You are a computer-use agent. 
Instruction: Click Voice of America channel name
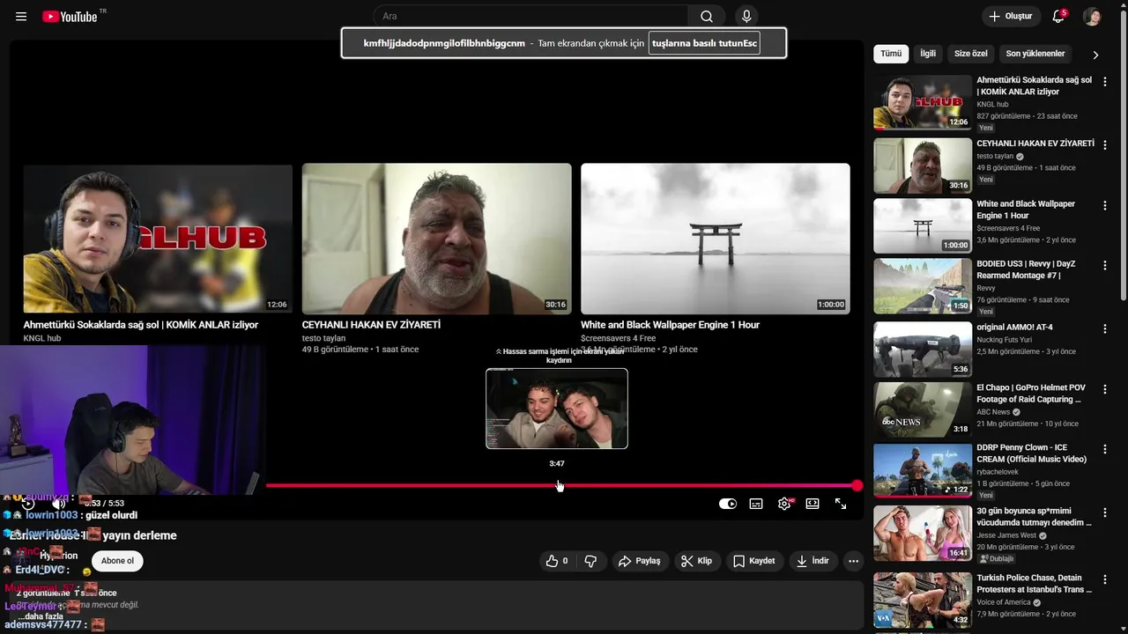click(x=1004, y=602)
